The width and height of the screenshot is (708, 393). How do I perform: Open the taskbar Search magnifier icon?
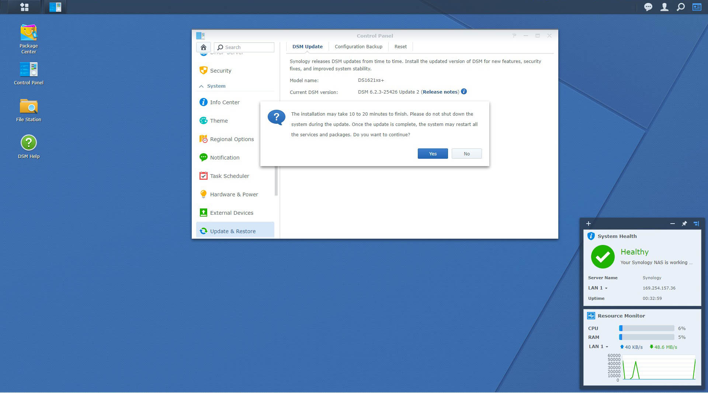pyautogui.click(x=681, y=7)
